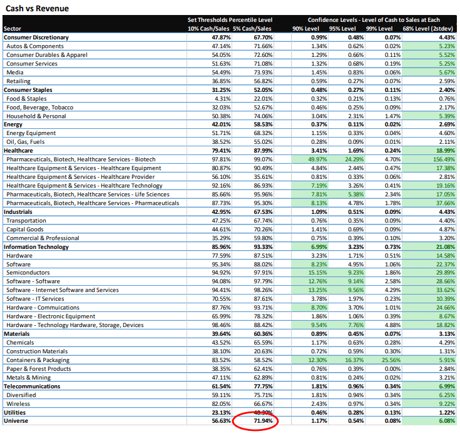Click the 'Utilities' sector label

(x=14, y=413)
